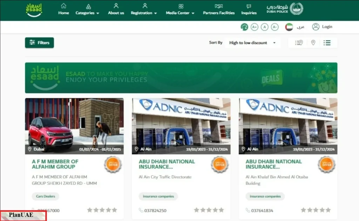Open ADNIC photo on Traffic Directorate card
Viewport: 359px width, 221px height.
click(181, 126)
